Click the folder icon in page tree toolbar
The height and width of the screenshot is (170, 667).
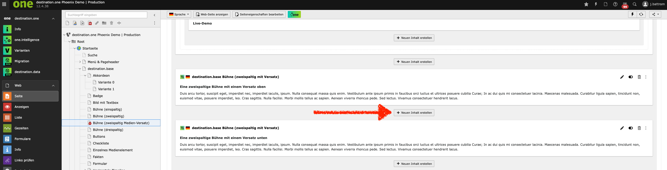[104, 23]
